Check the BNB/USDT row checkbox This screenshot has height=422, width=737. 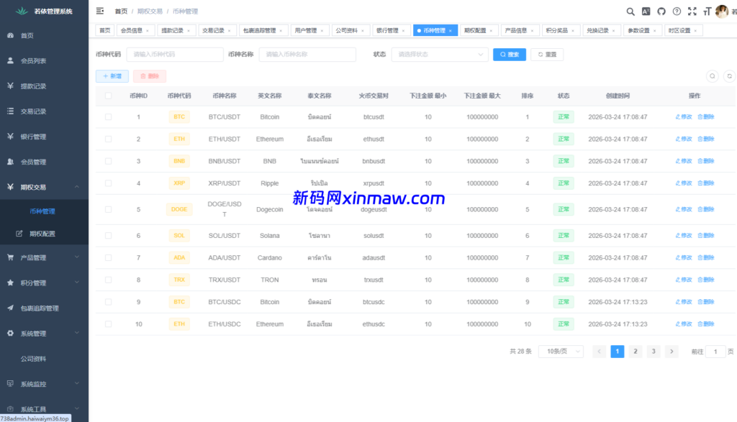108,161
